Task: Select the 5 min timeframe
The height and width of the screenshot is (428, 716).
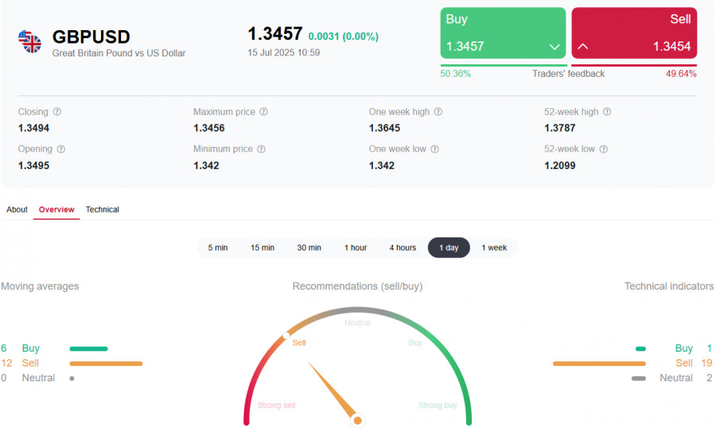Action: coord(218,248)
